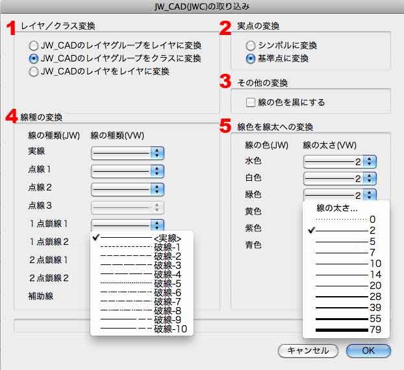Confirm import with OK button

[368, 351]
